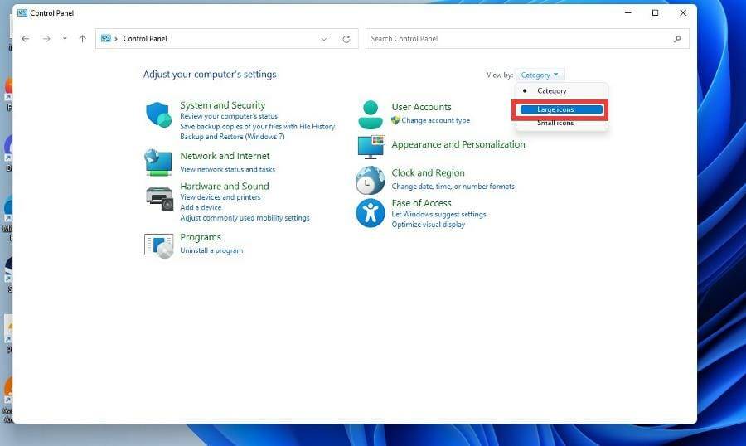Open the Clock and Region icon
The width and height of the screenshot is (746, 446).
(371, 180)
